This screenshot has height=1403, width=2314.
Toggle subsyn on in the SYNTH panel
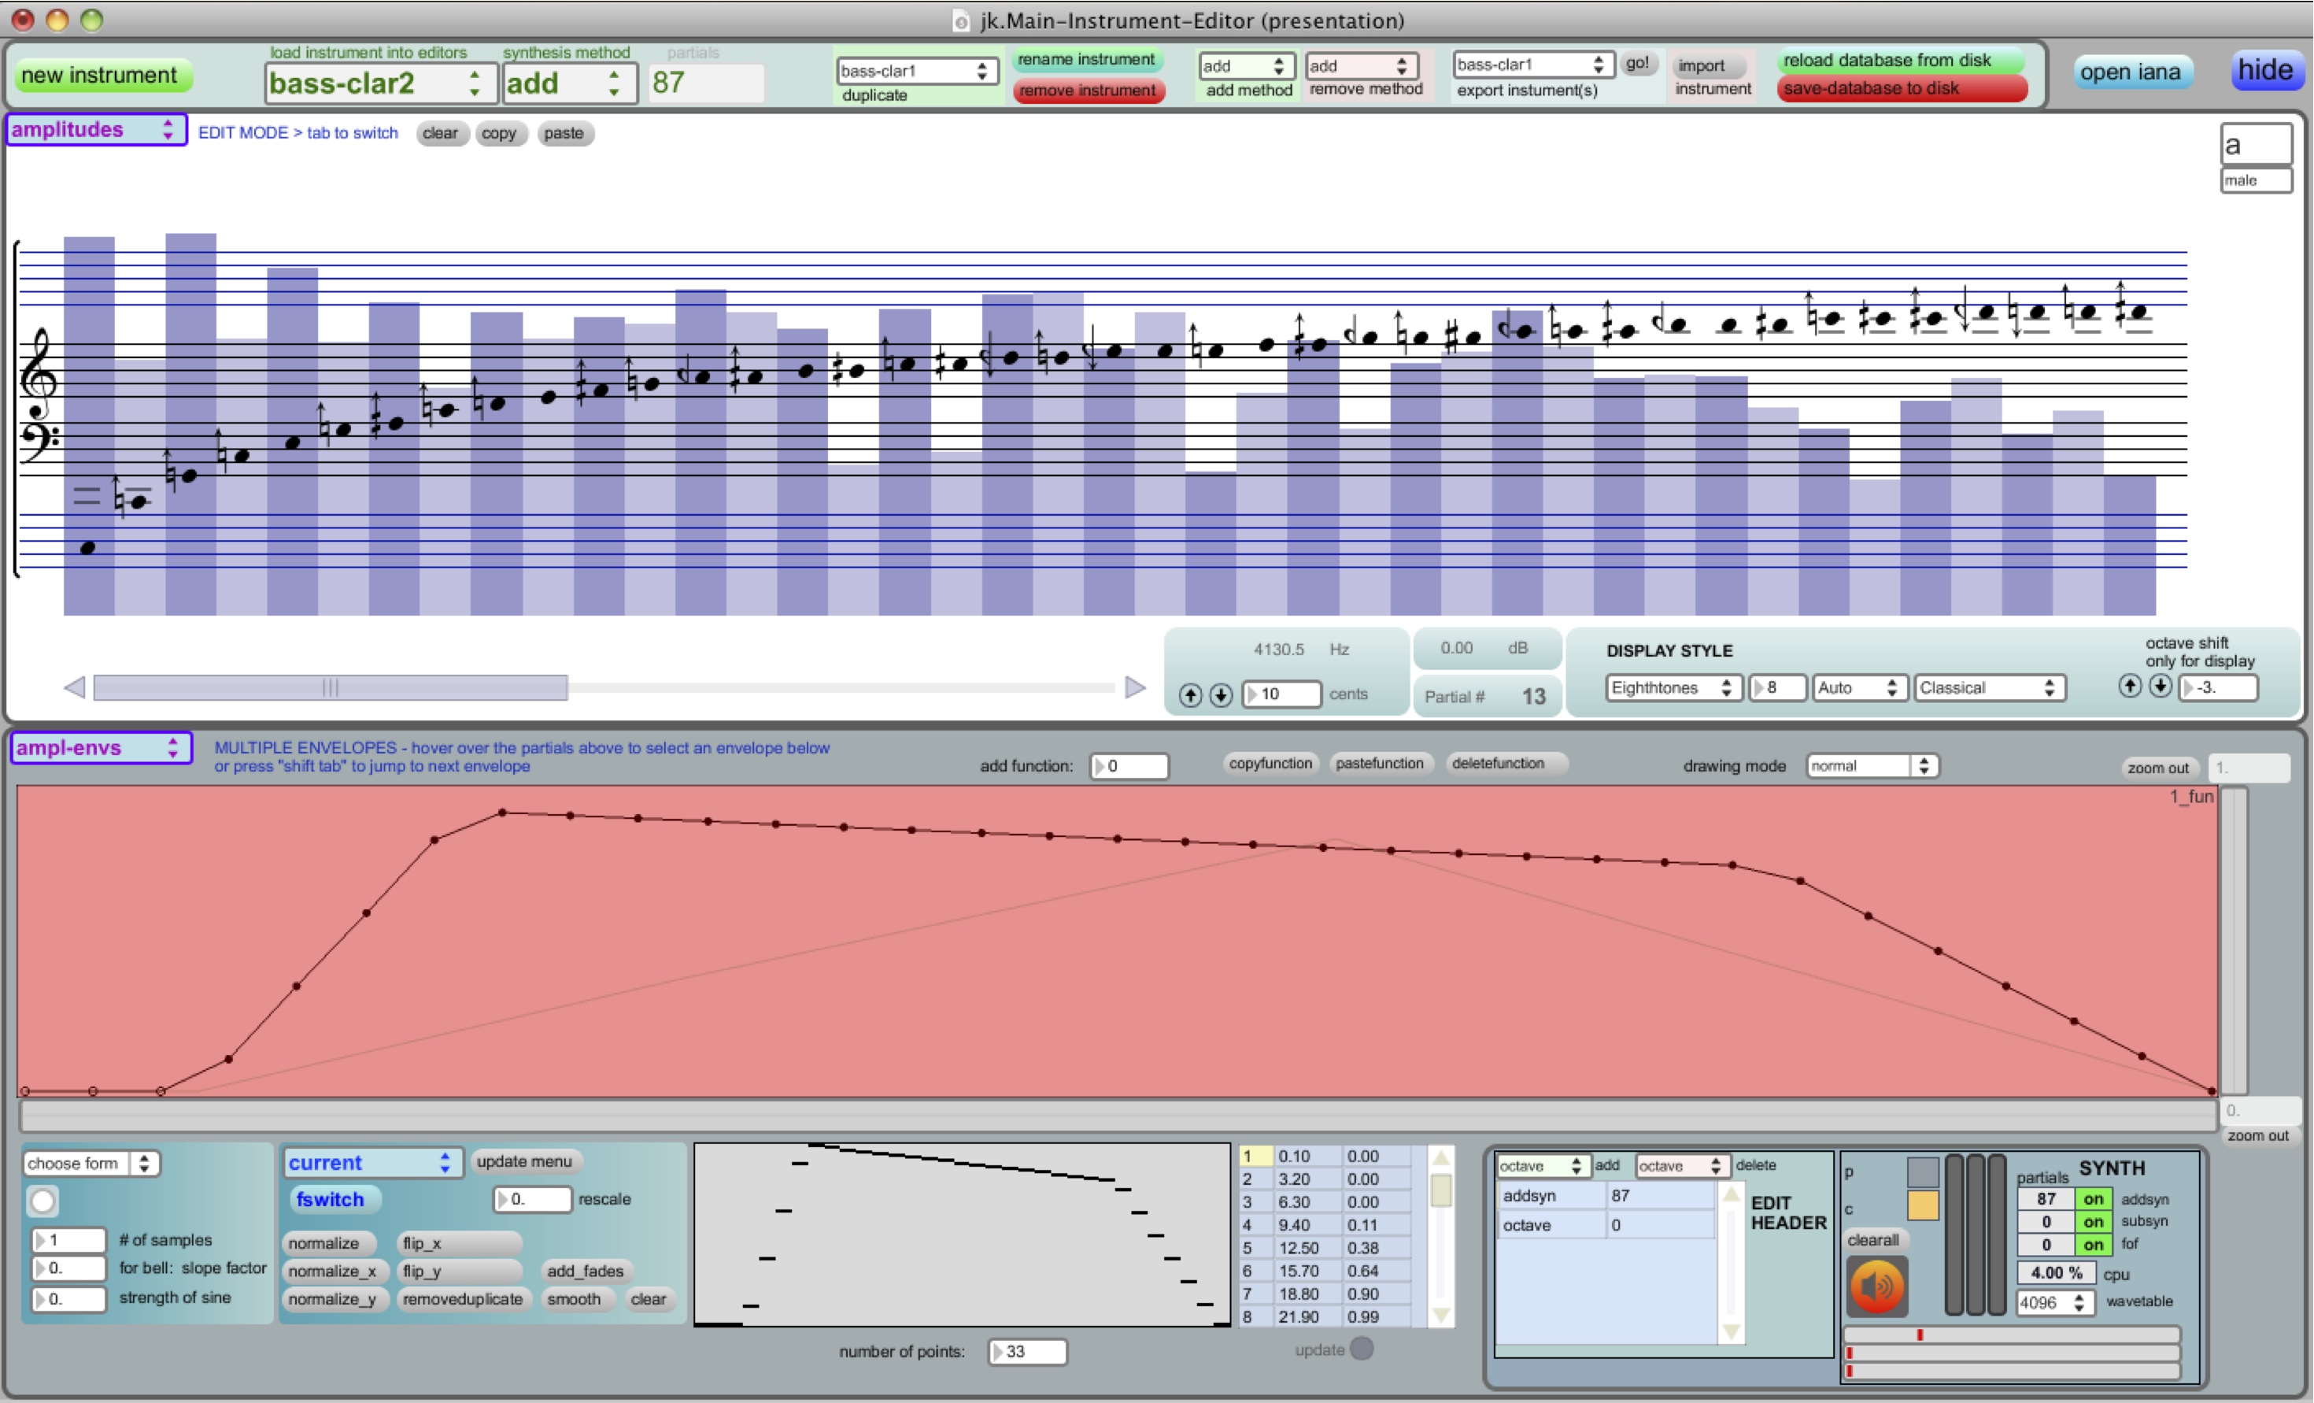click(2094, 1222)
